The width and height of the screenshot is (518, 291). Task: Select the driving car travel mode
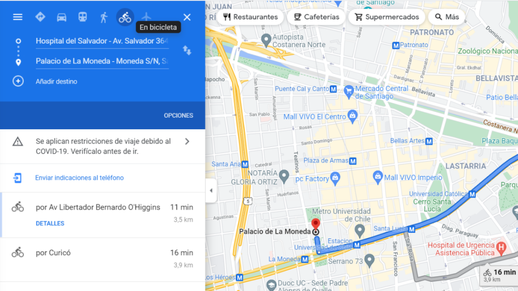click(x=61, y=17)
